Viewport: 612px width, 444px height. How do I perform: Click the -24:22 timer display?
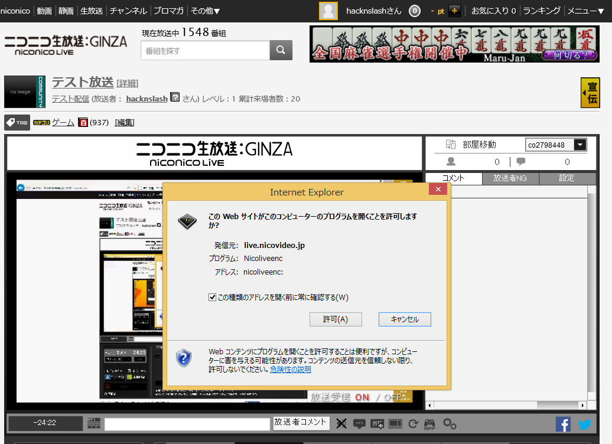coord(45,423)
